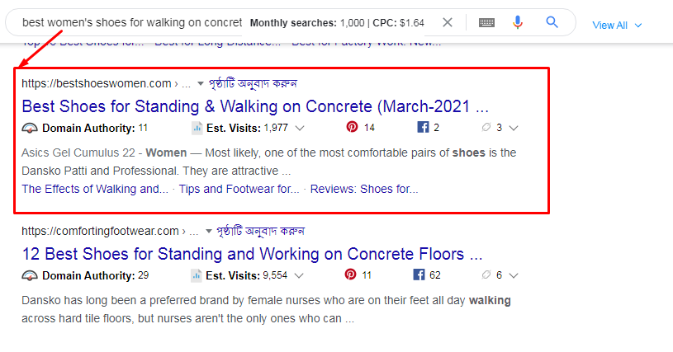The height and width of the screenshot is (352, 673).
Task: Expand the links count 6 chevron
Action: click(x=514, y=275)
